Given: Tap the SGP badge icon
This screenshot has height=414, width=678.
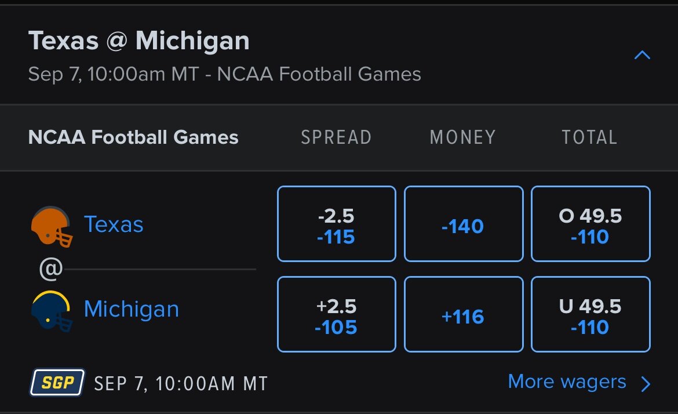Looking at the screenshot, I should point(57,383).
